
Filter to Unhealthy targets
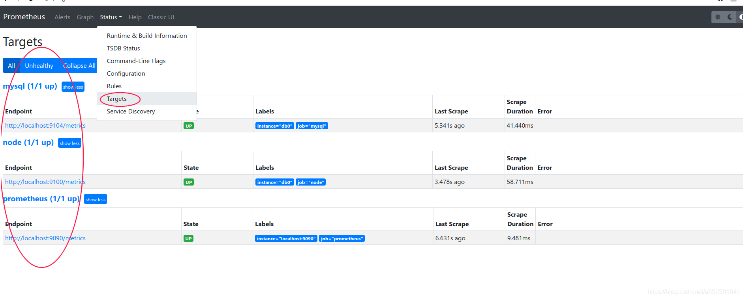click(x=39, y=65)
